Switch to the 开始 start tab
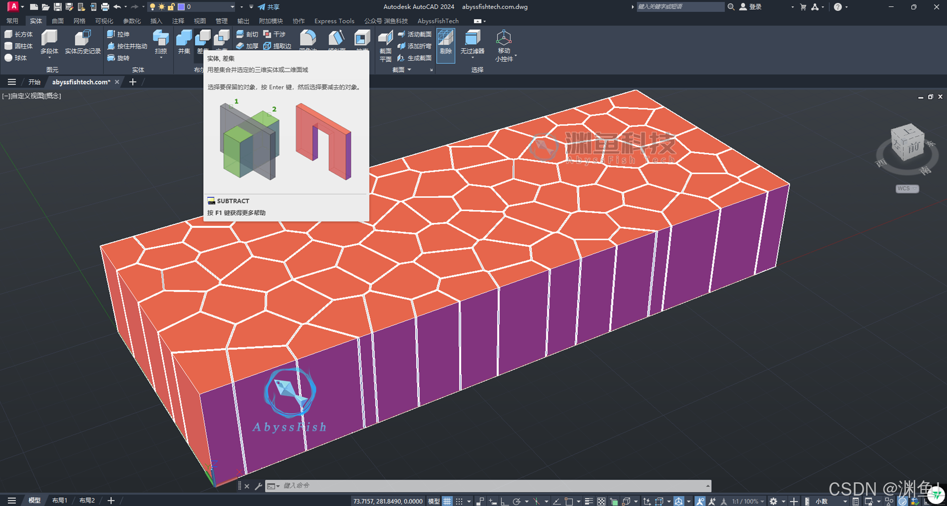 pos(34,82)
